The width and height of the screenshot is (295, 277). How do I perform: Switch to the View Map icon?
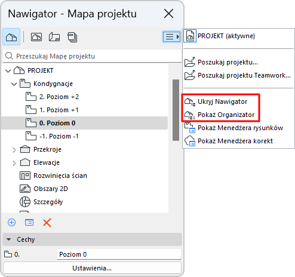click(x=36, y=37)
